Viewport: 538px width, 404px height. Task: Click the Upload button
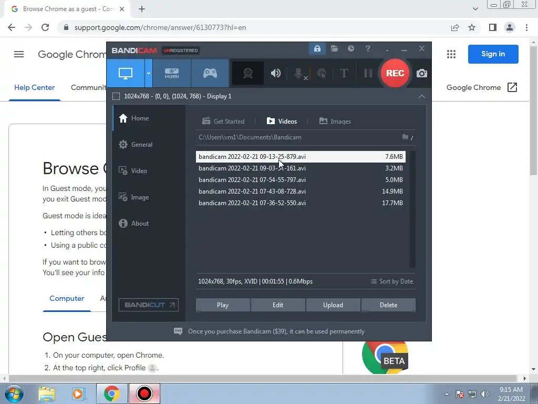coord(333,305)
